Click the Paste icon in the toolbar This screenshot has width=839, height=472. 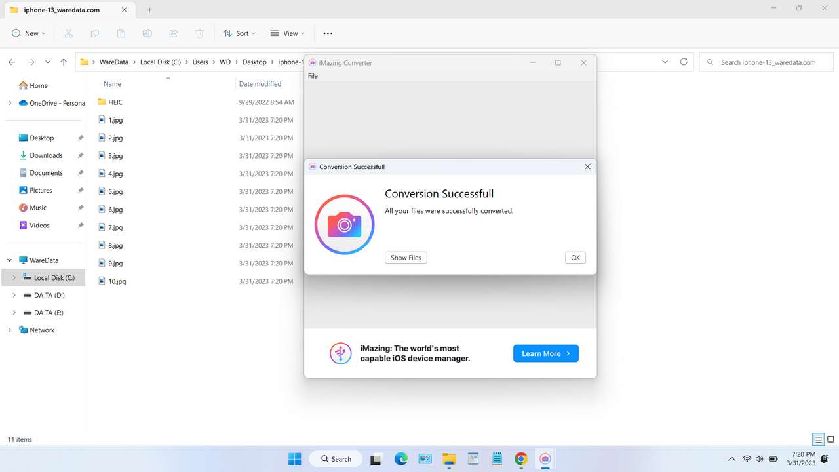pyautogui.click(x=121, y=33)
